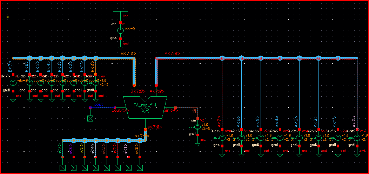The image size is (369, 174).
Task: Select the FA_mp_f14 X8 adder block
Action: (145, 107)
